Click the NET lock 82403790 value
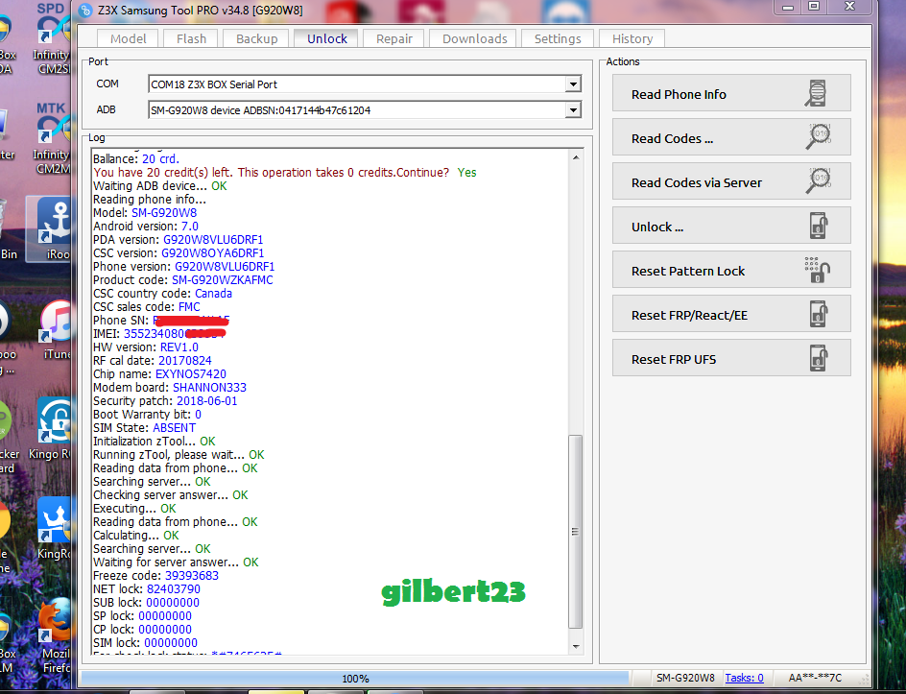 [174, 589]
